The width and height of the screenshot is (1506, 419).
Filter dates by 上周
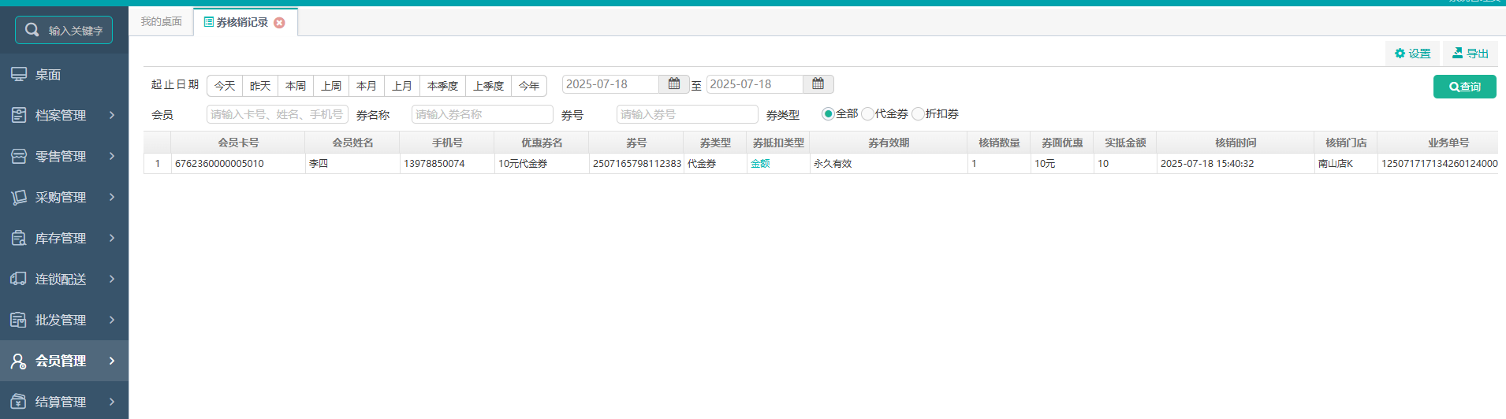[x=331, y=86]
